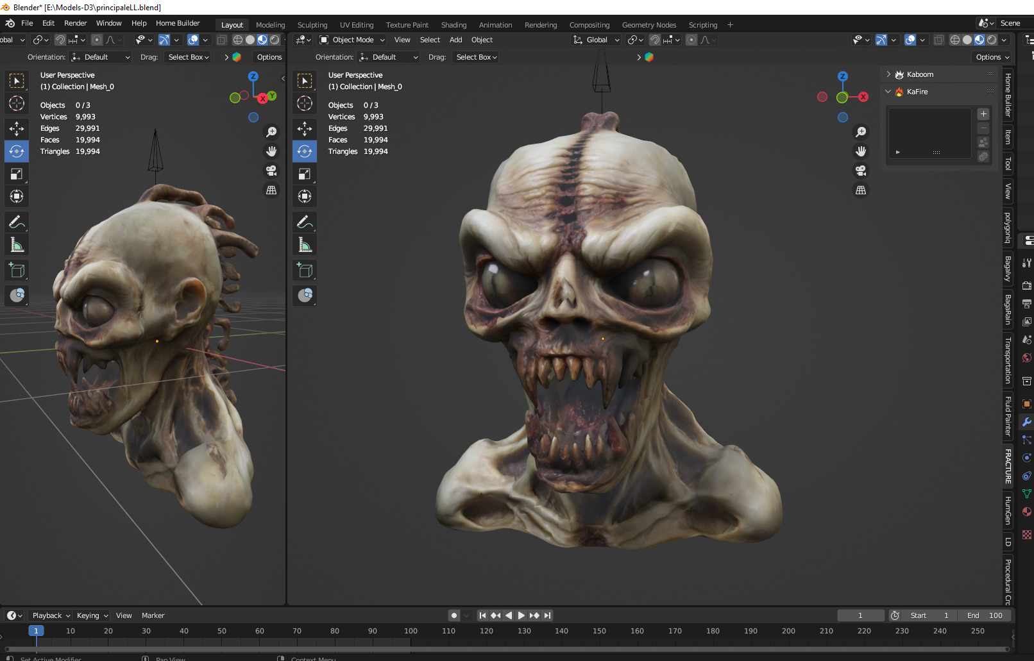Open Modifier properties wrench tab
Screen dimensions: 1034x661
(x=1026, y=422)
